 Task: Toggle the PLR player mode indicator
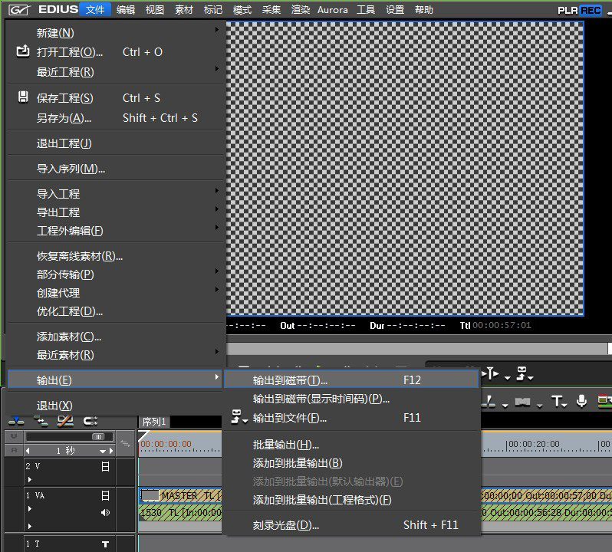coord(568,10)
